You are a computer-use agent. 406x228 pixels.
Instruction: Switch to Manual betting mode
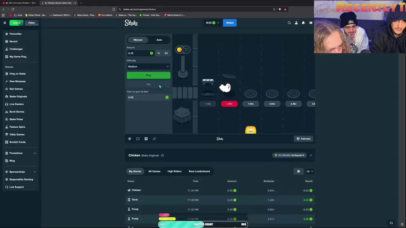(x=138, y=40)
